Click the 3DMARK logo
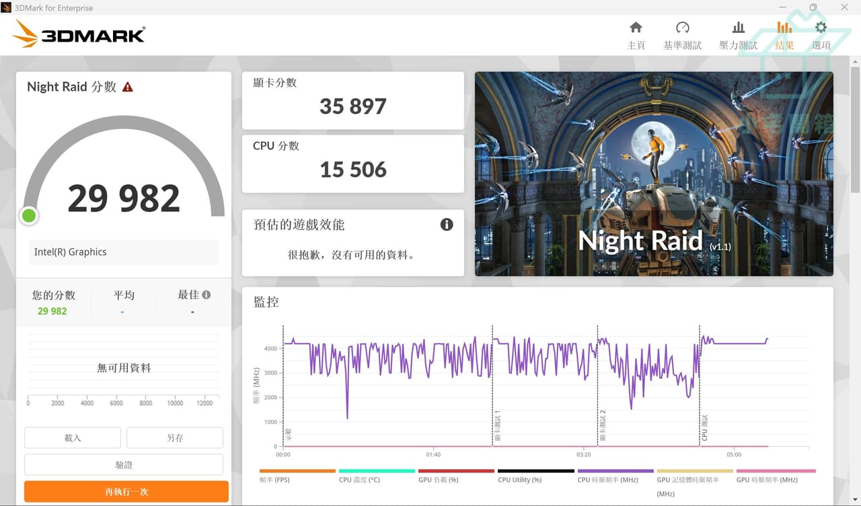Screen dimensions: 861x506 tap(79, 34)
